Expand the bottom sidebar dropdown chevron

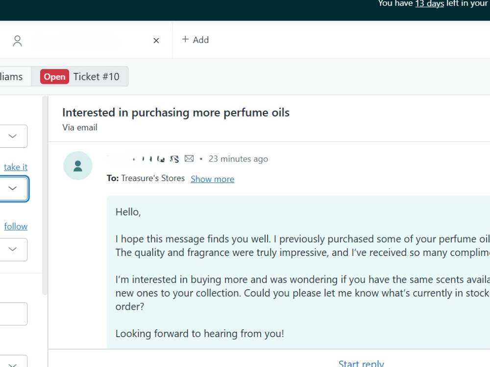(x=13, y=364)
